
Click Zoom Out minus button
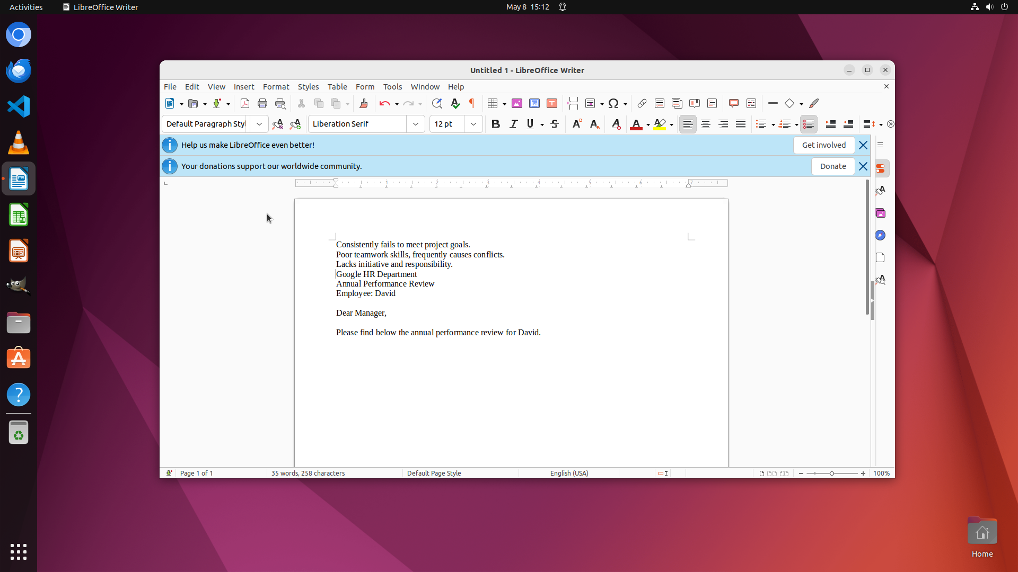[801, 473]
